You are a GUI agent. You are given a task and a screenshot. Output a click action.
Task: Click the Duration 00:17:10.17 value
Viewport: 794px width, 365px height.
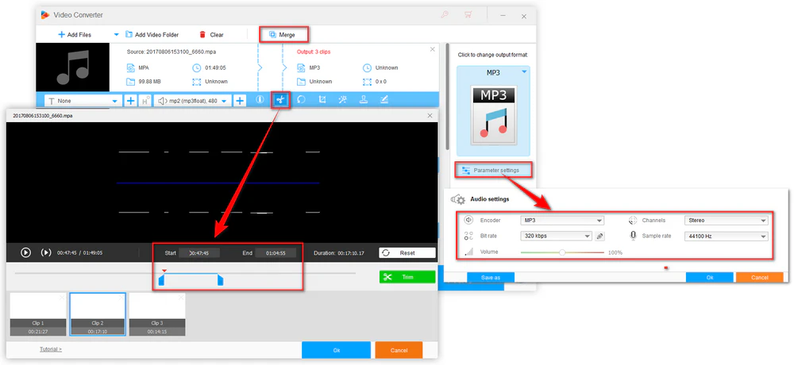click(x=351, y=252)
